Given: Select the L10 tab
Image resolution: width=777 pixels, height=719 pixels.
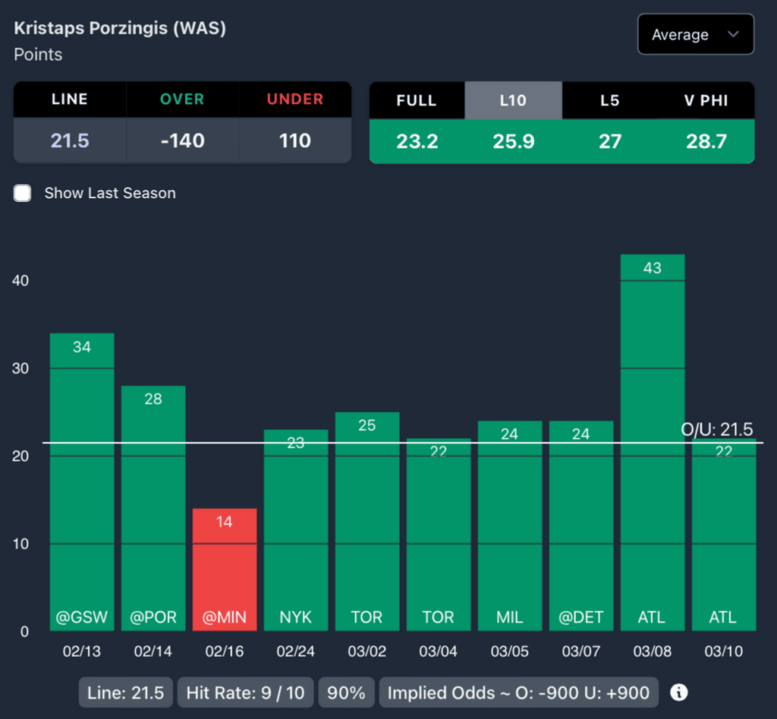Looking at the screenshot, I should [513, 100].
